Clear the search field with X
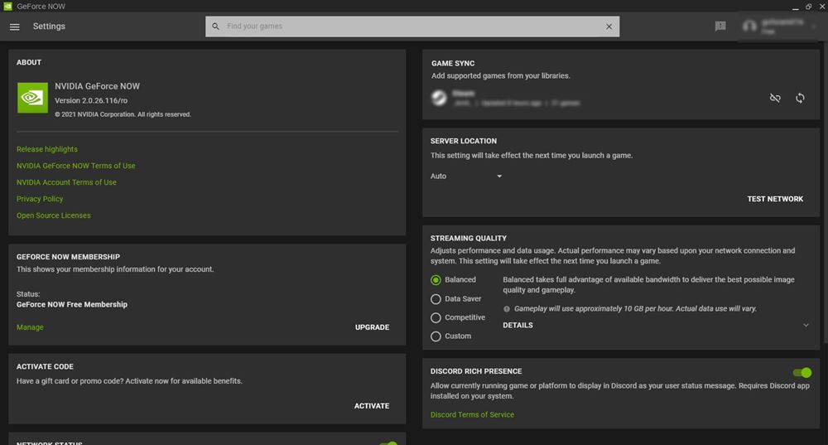The height and width of the screenshot is (445, 828). 609,27
